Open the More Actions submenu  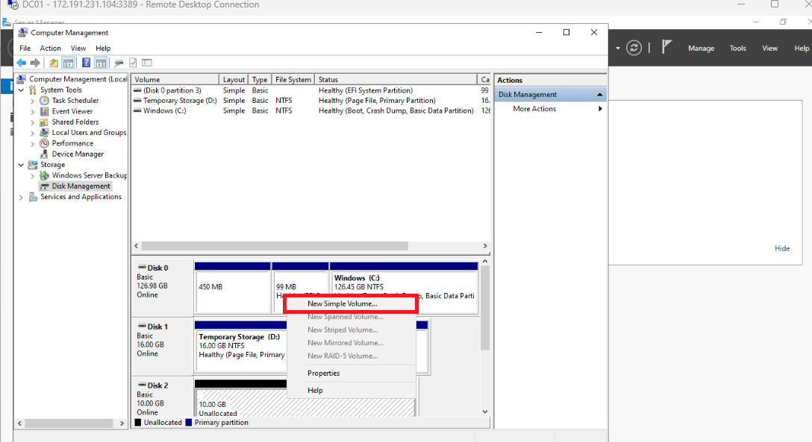[600, 109]
